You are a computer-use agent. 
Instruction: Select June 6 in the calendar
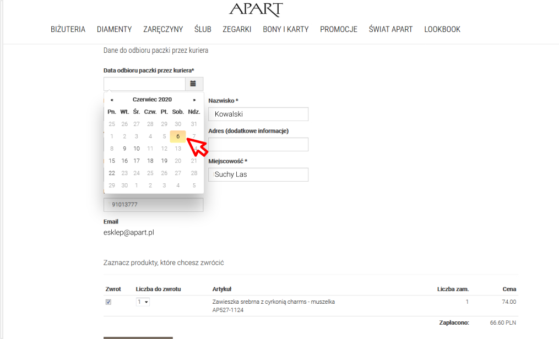pyautogui.click(x=178, y=136)
